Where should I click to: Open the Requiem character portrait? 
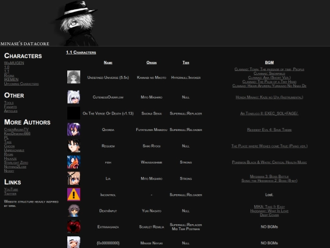74,146
